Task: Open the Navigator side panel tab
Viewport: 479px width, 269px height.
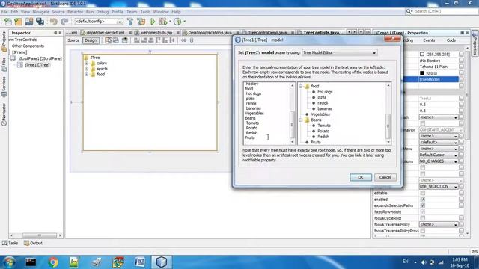Action: point(4,114)
